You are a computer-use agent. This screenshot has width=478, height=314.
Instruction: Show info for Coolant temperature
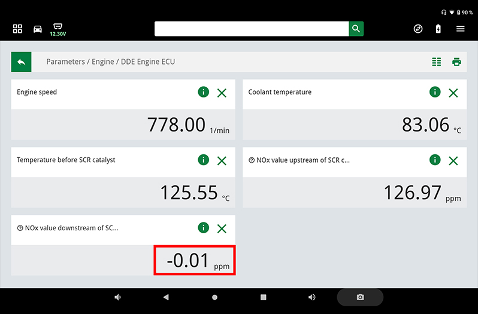click(x=435, y=92)
